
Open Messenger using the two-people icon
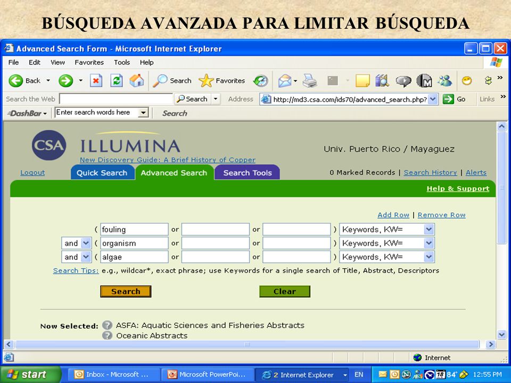[445, 80]
